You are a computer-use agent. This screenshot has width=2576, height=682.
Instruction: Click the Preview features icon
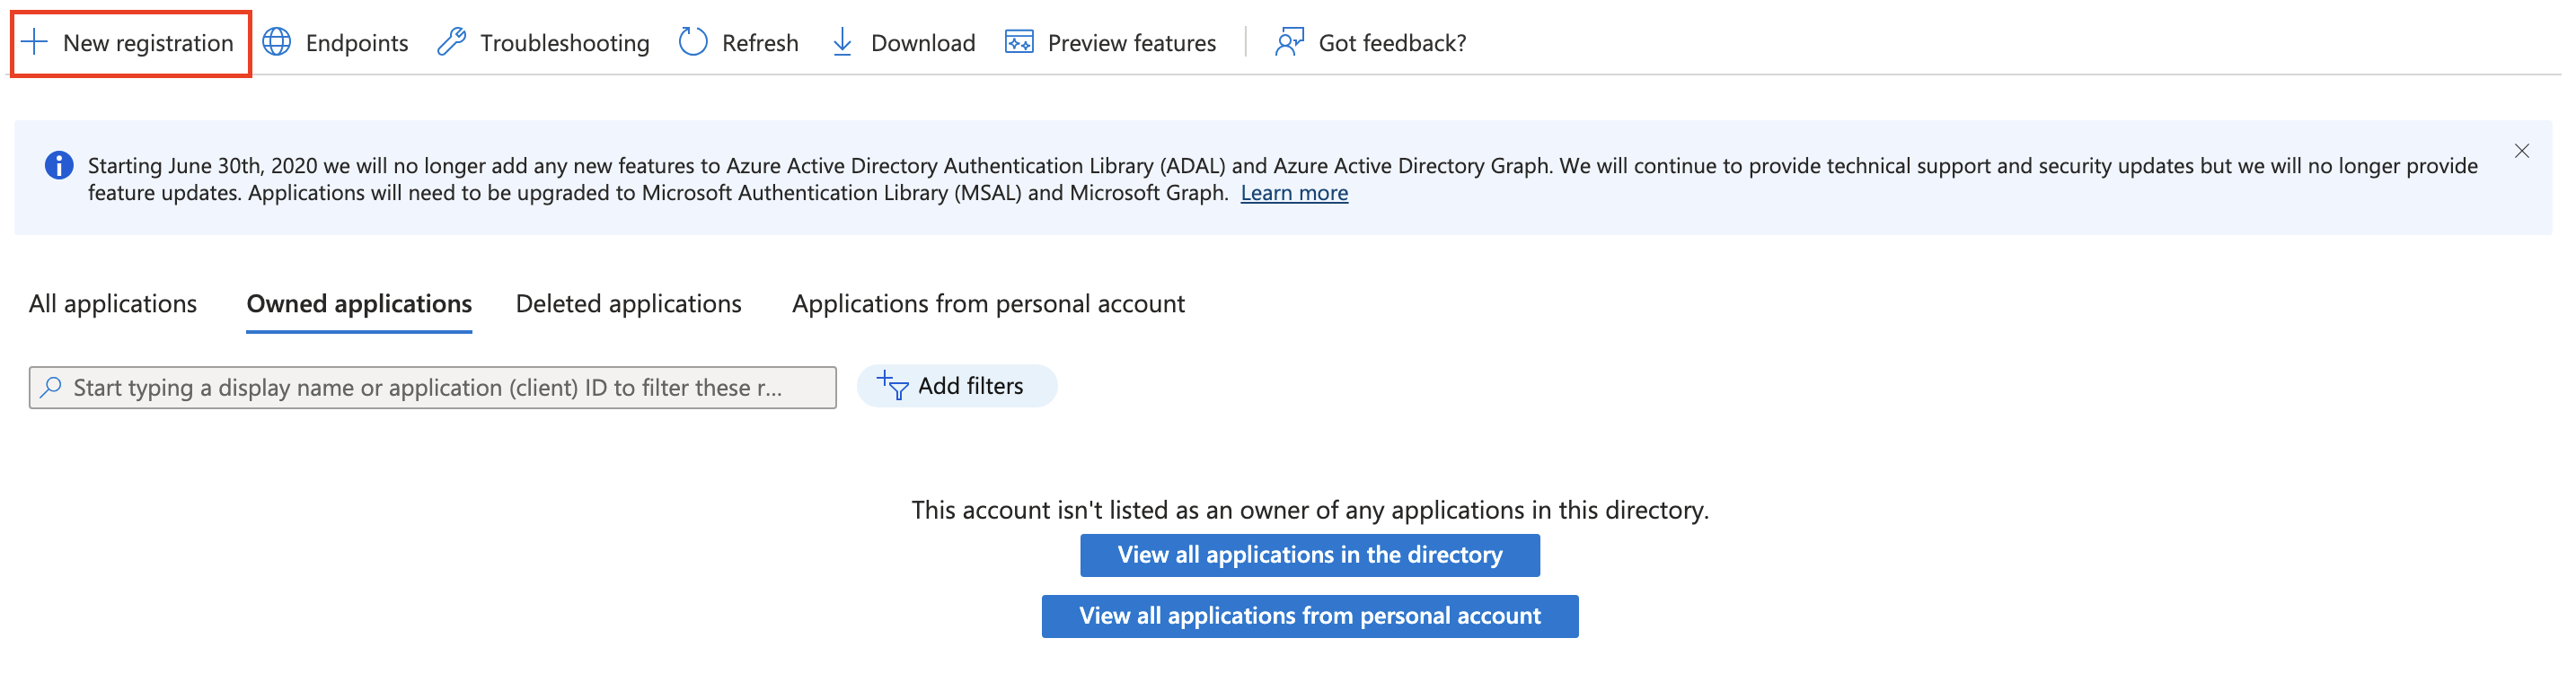click(1019, 42)
